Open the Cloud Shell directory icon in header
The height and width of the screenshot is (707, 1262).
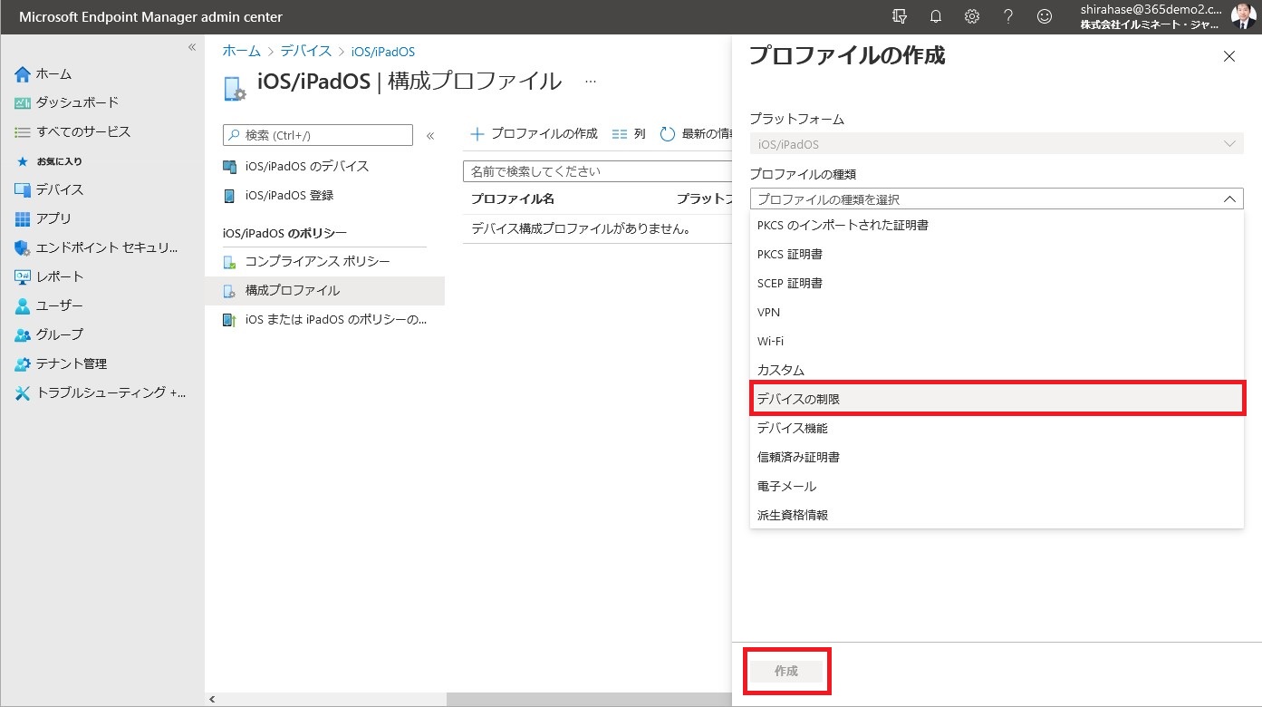pyautogui.click(x=900, y=16)
